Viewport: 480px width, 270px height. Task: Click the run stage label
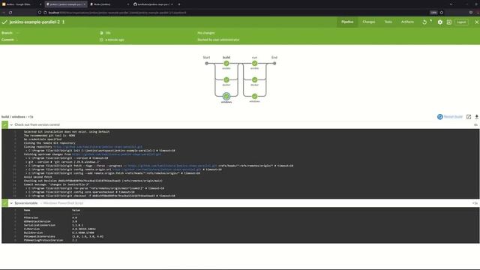pyautogui.click(x=254, y=57)
